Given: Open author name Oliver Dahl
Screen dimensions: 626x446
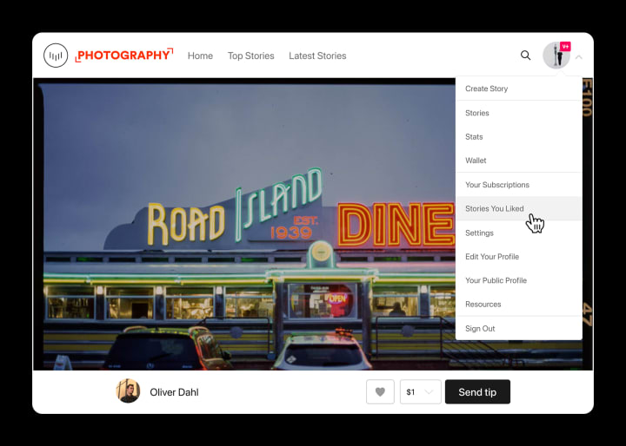Looking at the screenshot, I should pyautogui.click(x=174, y=392).
